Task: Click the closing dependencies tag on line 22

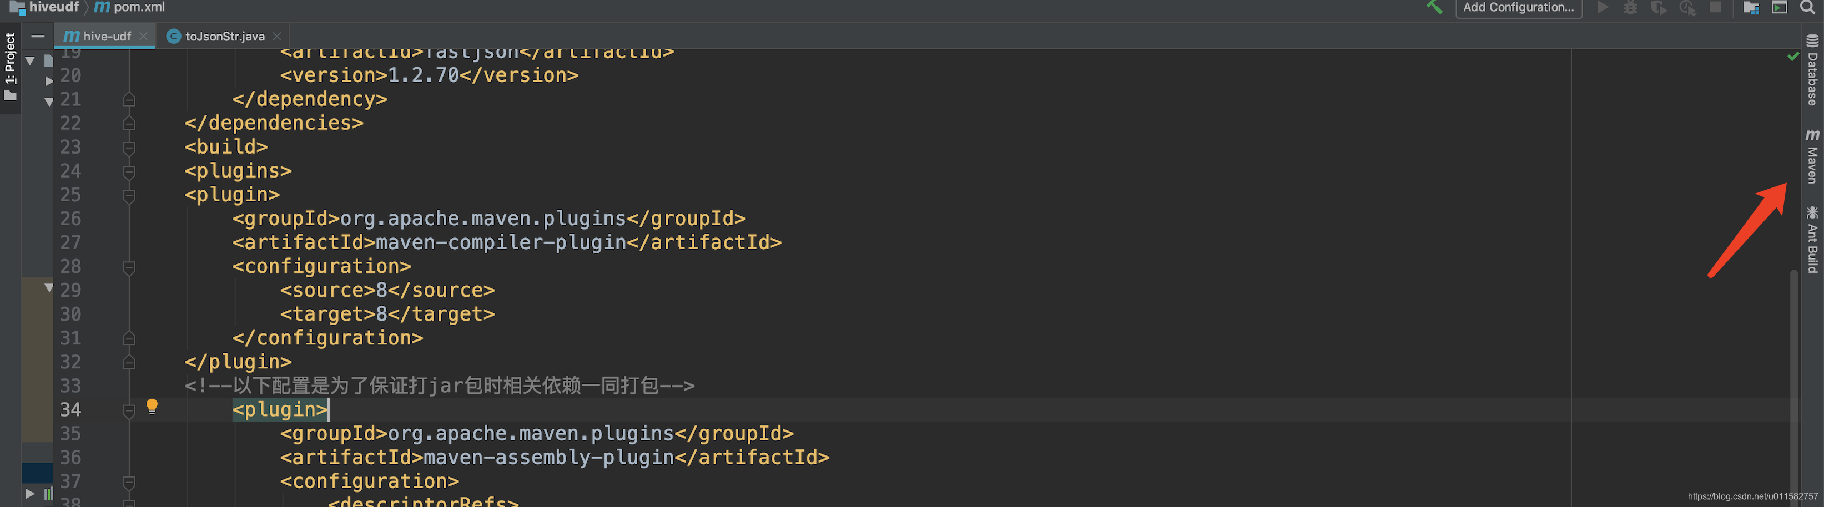Action: click(274, 123)
